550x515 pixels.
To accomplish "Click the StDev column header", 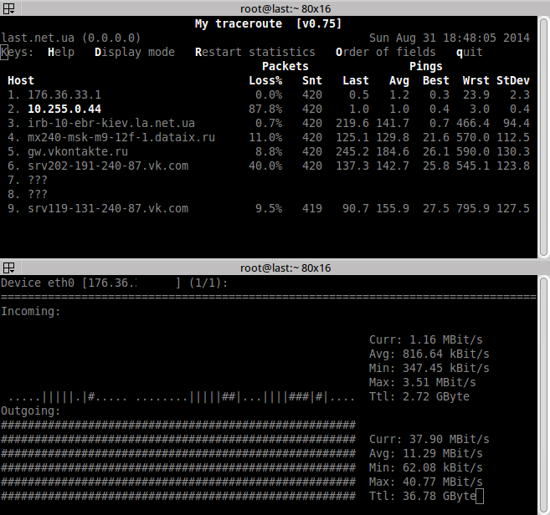I will (512, 81).
